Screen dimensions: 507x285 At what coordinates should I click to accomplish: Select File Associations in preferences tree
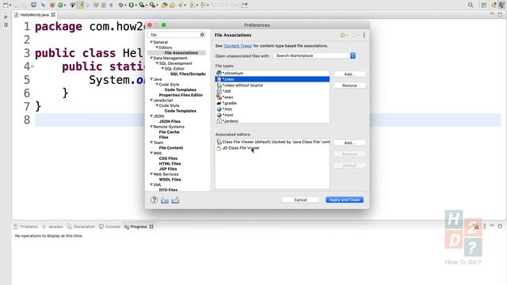tap(181, 53)
